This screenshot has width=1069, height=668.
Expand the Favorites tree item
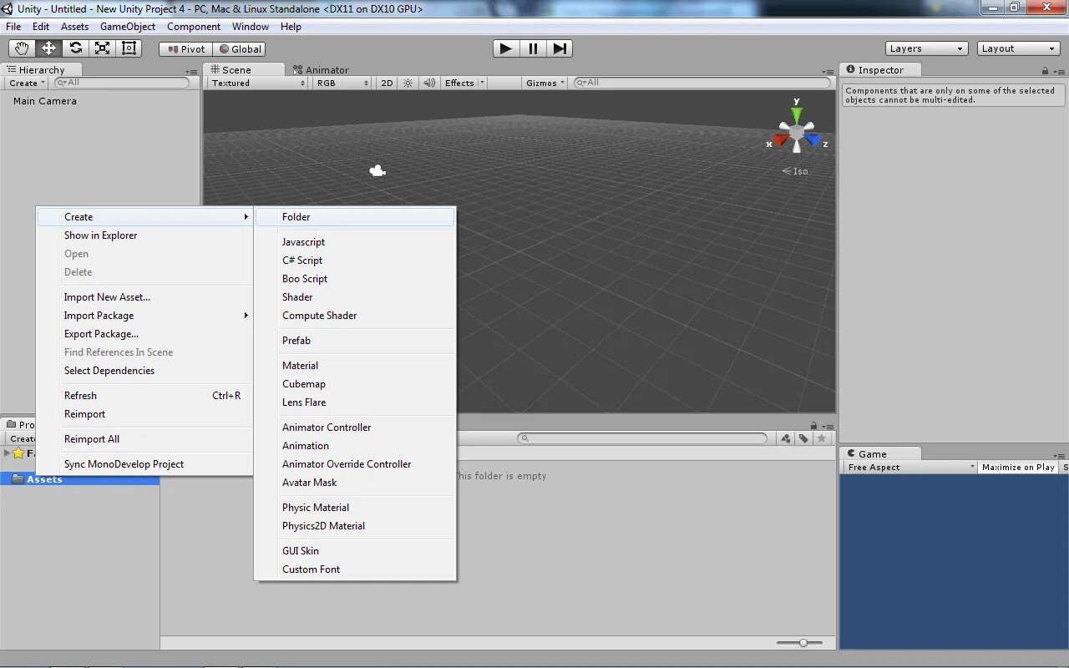click(8, 453)
